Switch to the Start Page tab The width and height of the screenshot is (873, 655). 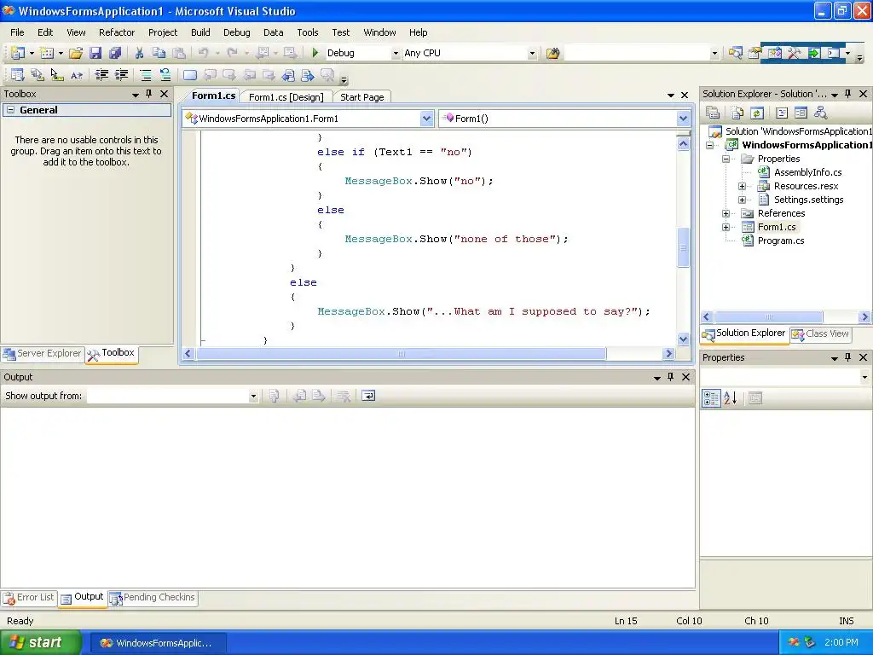361,97
